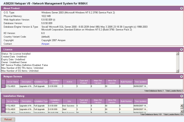Open the Airspan contact link
Viewport: 184px width, 122px height.
45,44
